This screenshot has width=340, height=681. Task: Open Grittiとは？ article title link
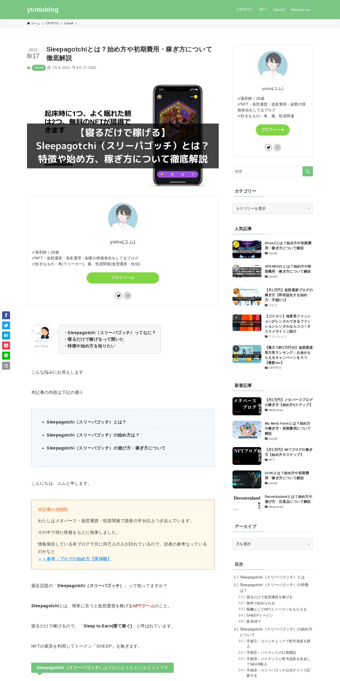287,475
